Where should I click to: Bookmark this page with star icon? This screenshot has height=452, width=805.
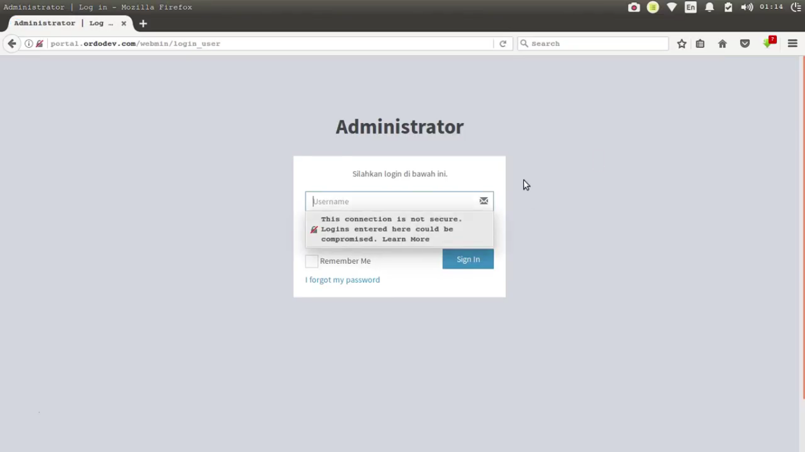pyautogui.click(x=682, y=44)
